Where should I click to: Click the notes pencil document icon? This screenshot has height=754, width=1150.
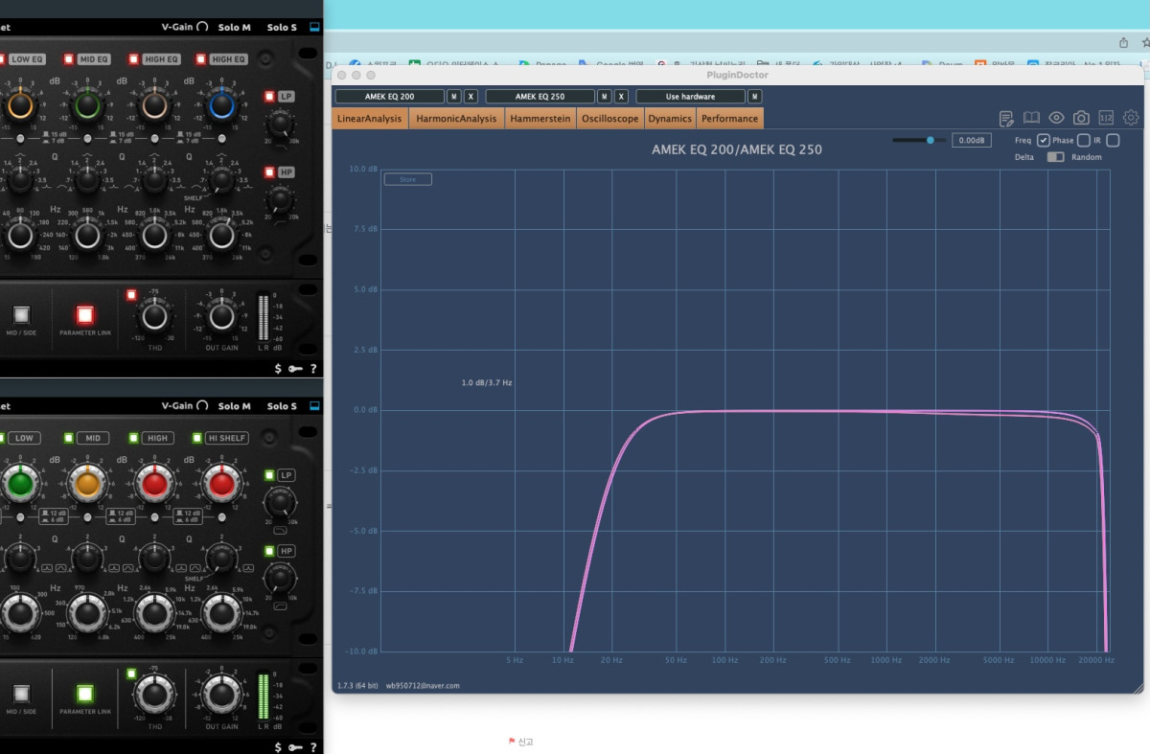(x=1006, y=118)
